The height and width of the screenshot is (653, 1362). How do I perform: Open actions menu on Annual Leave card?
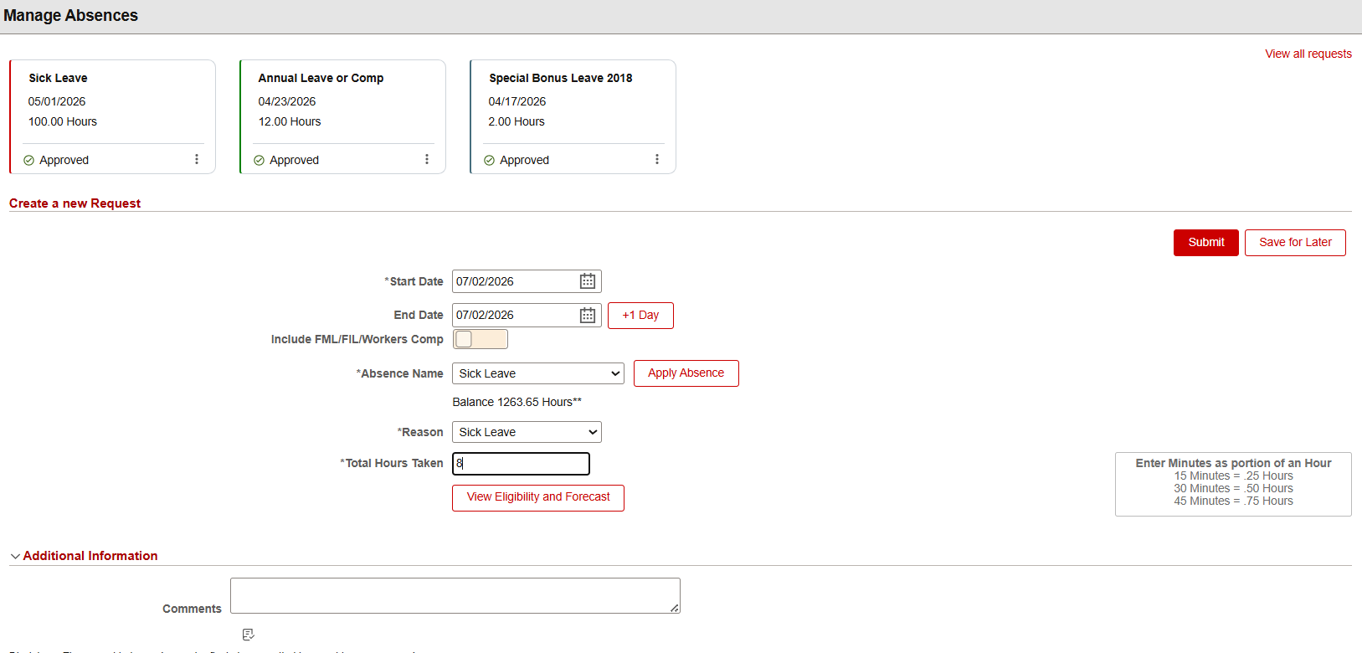427,159
